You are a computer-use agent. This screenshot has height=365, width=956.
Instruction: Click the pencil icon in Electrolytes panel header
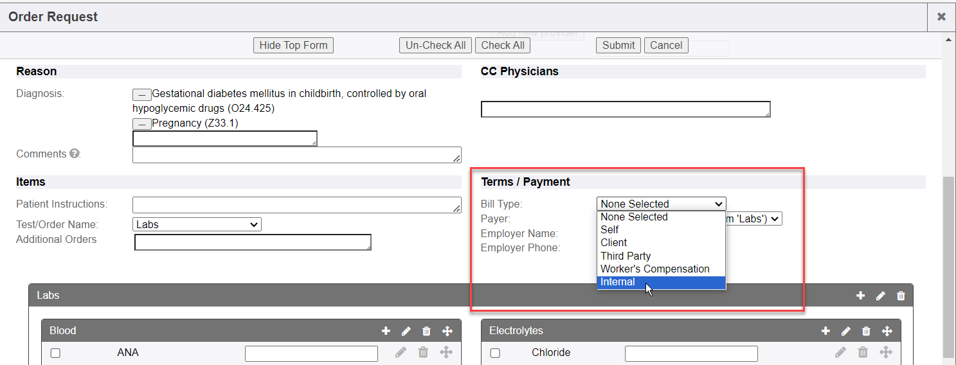click(846, 331)
